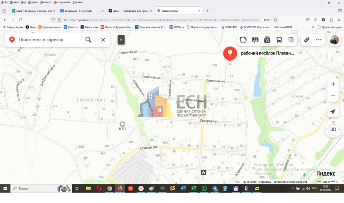Open Word from the taskbar
Screen dimensions: 344x203
pos(183,189)
